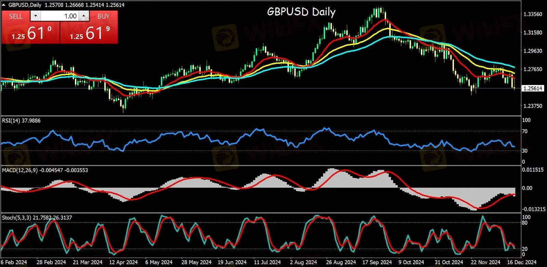Click the MACD 0.00 level label

point(527,188)
